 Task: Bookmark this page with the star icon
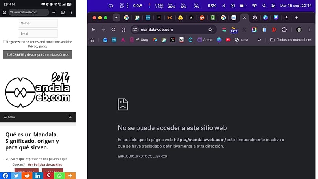point(210,30)
